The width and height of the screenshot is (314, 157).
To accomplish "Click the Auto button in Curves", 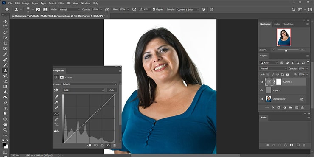I will 112,90.
